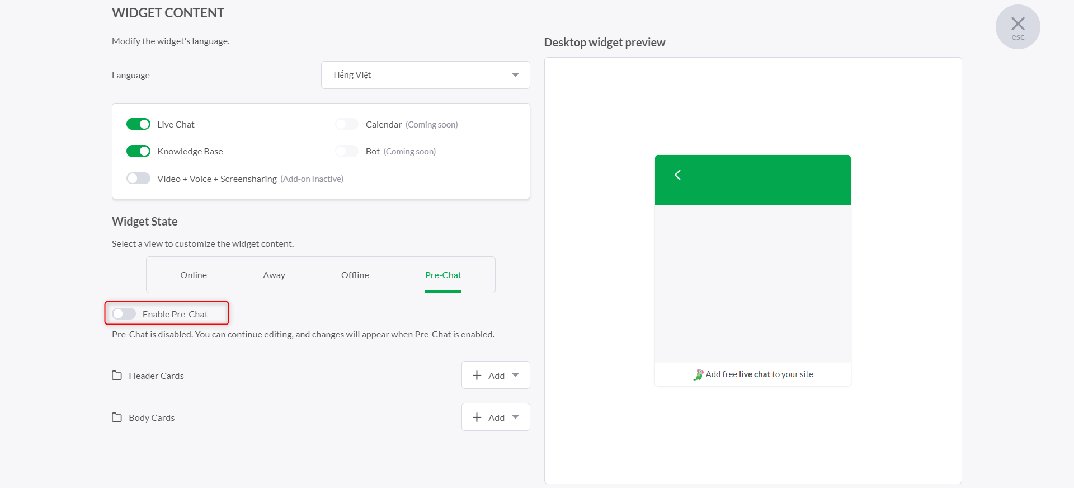Click the Calendar '(Coming soon)' text
This screenshot has width=1074, height=488.
pos(431,124)
